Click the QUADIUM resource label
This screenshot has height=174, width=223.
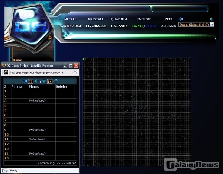click(119, 19)
